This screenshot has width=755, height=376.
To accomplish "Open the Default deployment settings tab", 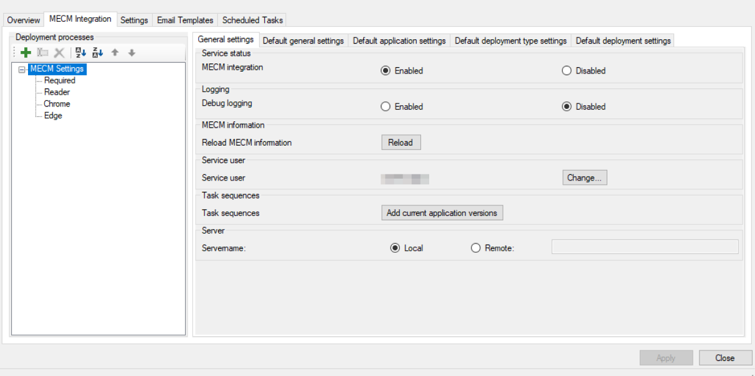I will click(623, 40).
